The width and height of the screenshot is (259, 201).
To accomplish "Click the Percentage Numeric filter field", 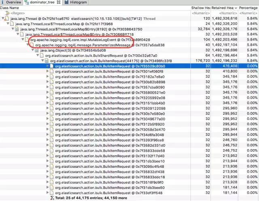I will 248,13.
